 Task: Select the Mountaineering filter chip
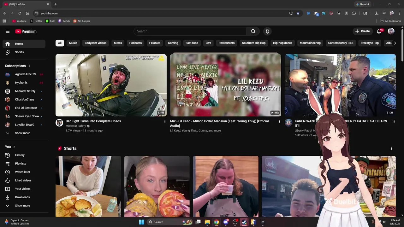(310, 43)
